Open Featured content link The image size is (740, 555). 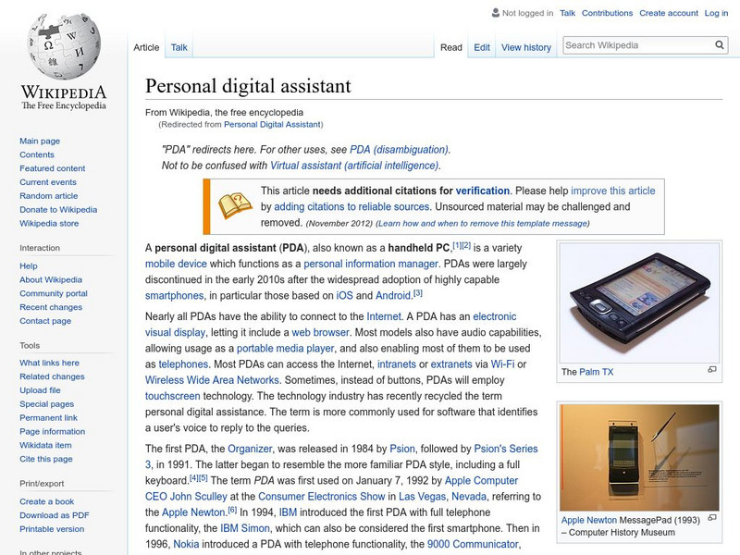[x=53, y=168]
